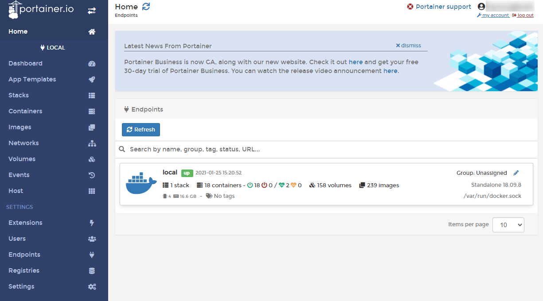This screenshot has width=543, height=301.
Task: Click the Events history icon
Action: [92, 175]
